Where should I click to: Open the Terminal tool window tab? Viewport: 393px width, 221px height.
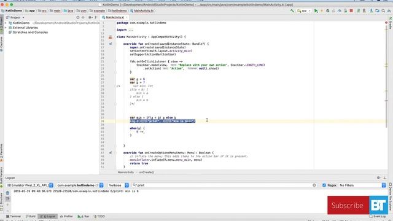[14, 216]
